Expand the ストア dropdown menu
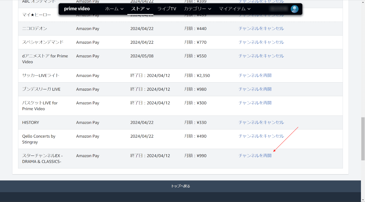 (x=140, y=9)
